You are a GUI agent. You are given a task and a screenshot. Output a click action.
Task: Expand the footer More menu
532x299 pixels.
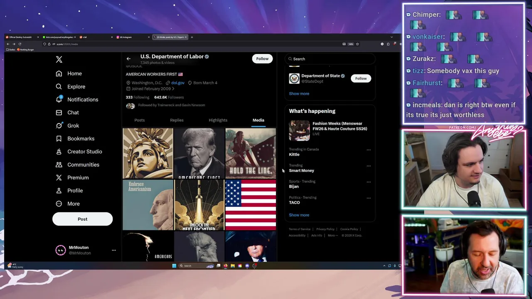coord(332,235)
